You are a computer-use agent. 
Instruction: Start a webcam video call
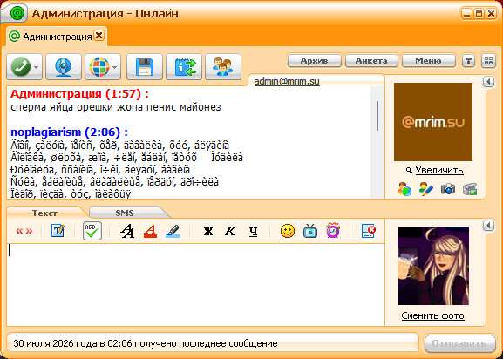click(x=63, y=67)
